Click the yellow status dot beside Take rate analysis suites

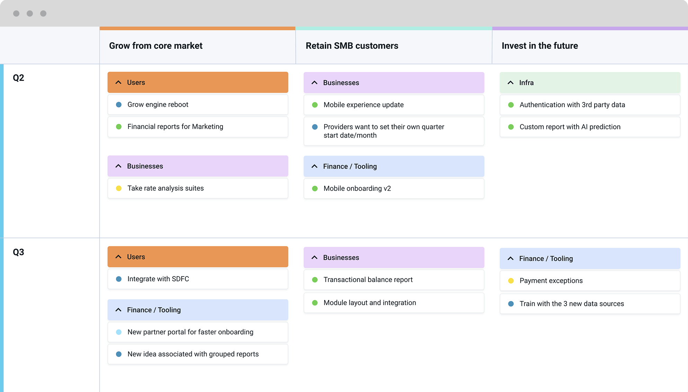[x=119, y=188]
